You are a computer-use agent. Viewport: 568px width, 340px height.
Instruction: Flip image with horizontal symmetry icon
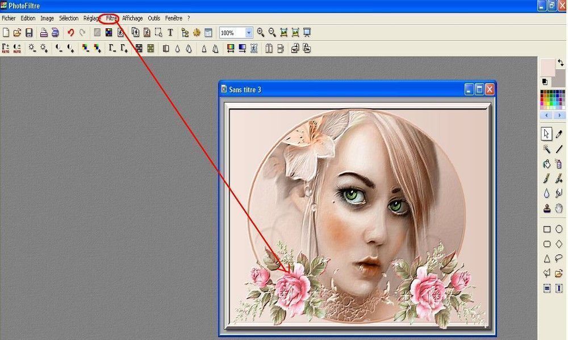(269, 48)
